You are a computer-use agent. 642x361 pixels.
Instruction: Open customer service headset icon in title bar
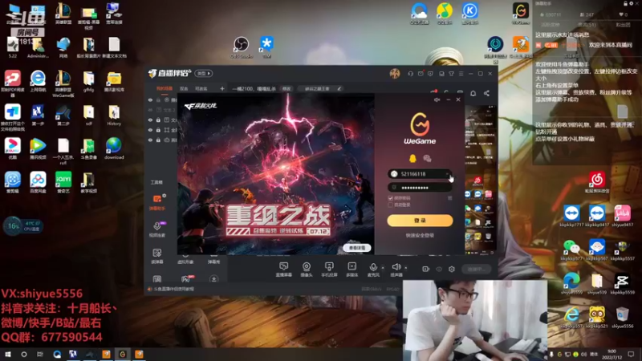410,74
